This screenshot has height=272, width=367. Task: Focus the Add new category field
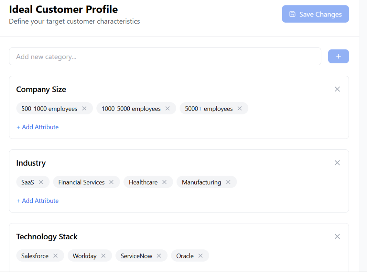[x=165, y=56]
